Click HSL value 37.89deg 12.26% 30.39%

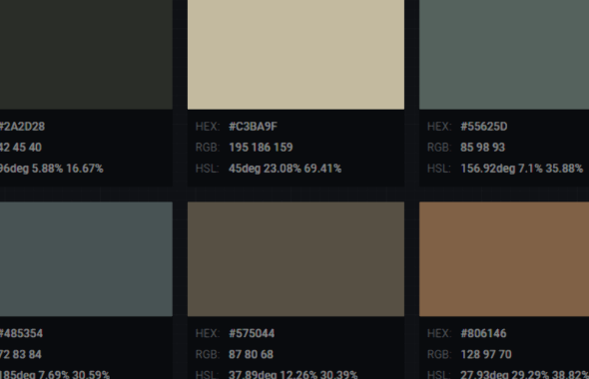[x=294, y=374]
